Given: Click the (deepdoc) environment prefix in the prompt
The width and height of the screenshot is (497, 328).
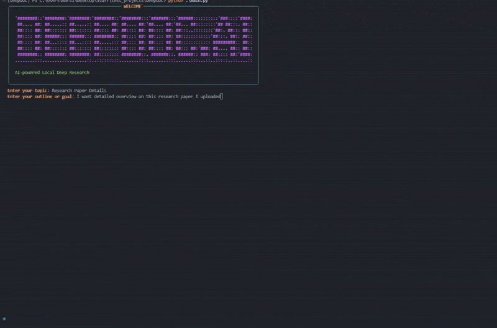Looking at the screenshot, I should [x=19, y=1].
